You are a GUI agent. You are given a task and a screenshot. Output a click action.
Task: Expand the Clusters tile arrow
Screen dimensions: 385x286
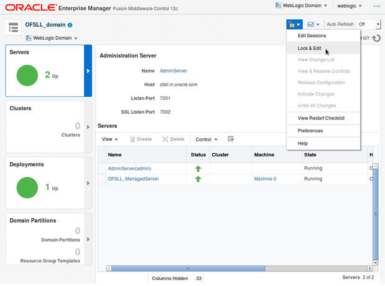click(x=88, y=127)
